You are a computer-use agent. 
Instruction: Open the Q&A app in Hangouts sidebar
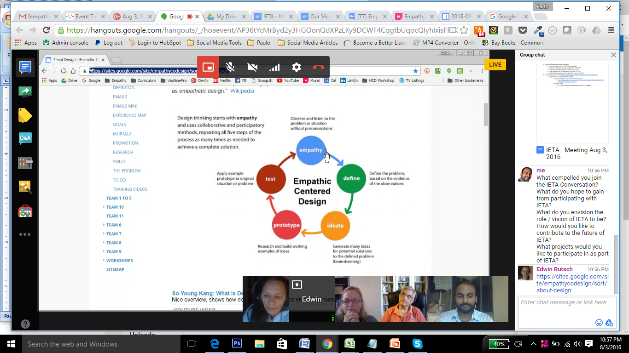pyautogui.click(x=25, y=138)
